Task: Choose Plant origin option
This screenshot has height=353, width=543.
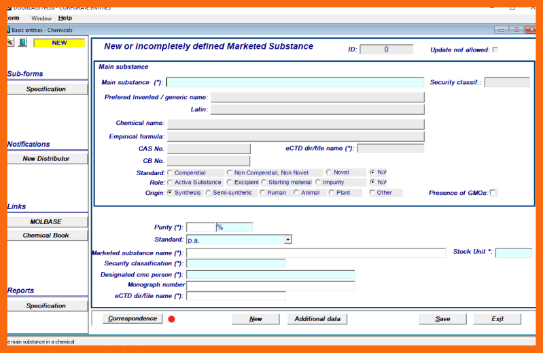Action: click(332, 192)
